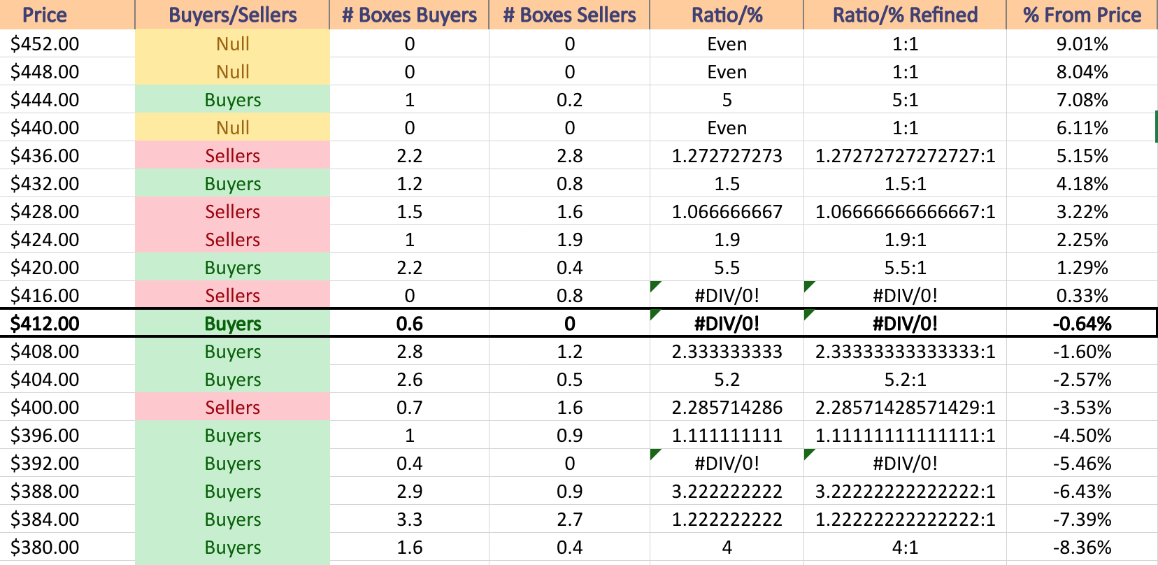
Task: Select the $404.00 price cell
Action: click(67, 379)
